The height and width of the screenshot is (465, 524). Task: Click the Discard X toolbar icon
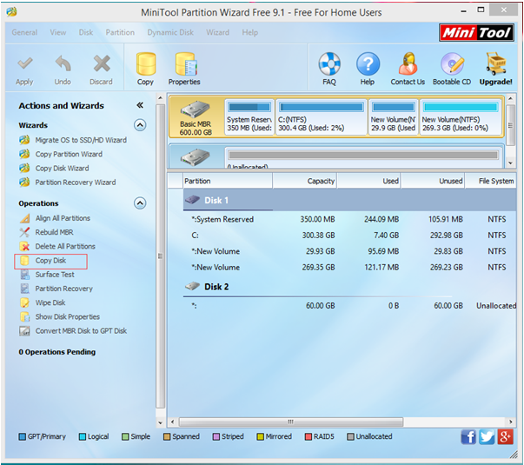[102, 63]
